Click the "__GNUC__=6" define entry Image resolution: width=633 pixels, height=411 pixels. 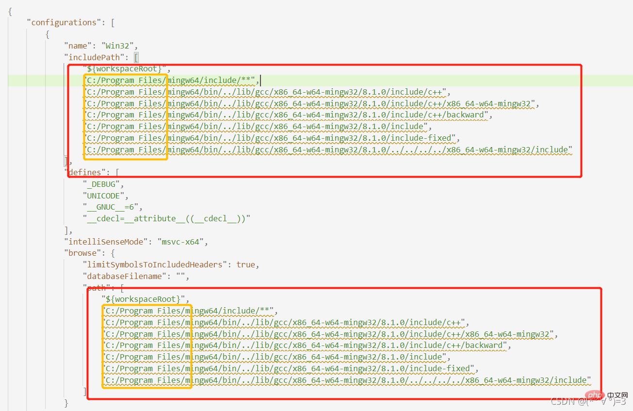click(111, 207)
